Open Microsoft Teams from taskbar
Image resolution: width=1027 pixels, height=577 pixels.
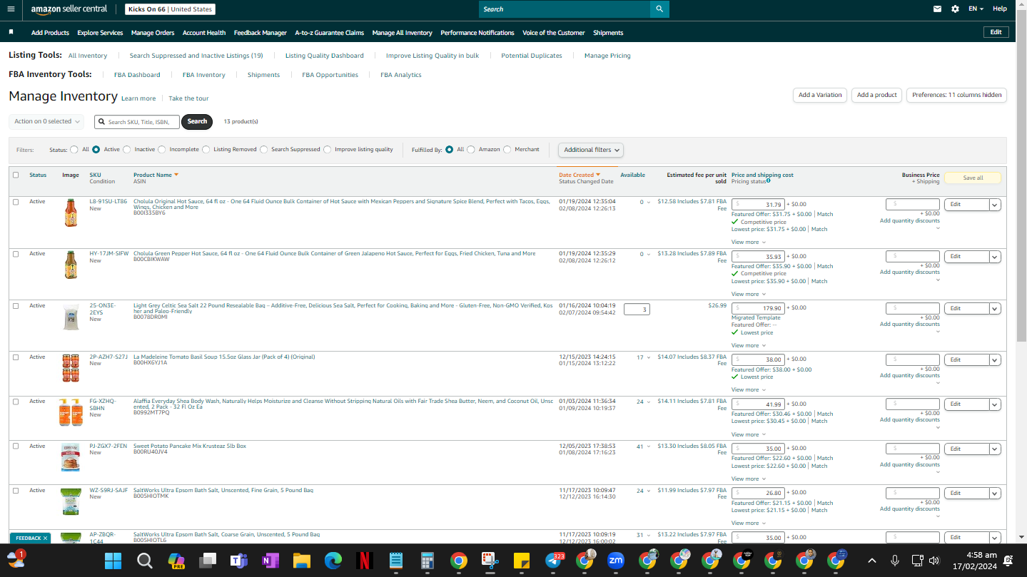pyautogui.click(x=239, y=561)
